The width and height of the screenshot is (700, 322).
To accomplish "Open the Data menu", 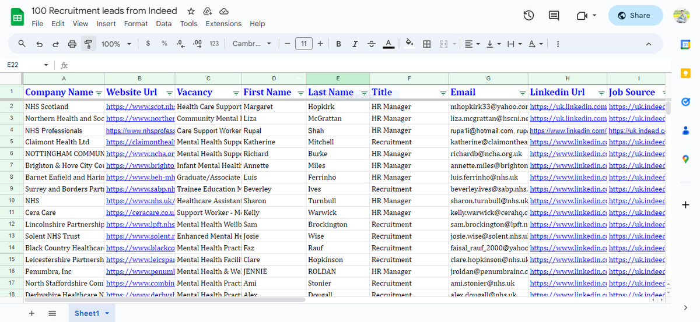I will (164, 24).
